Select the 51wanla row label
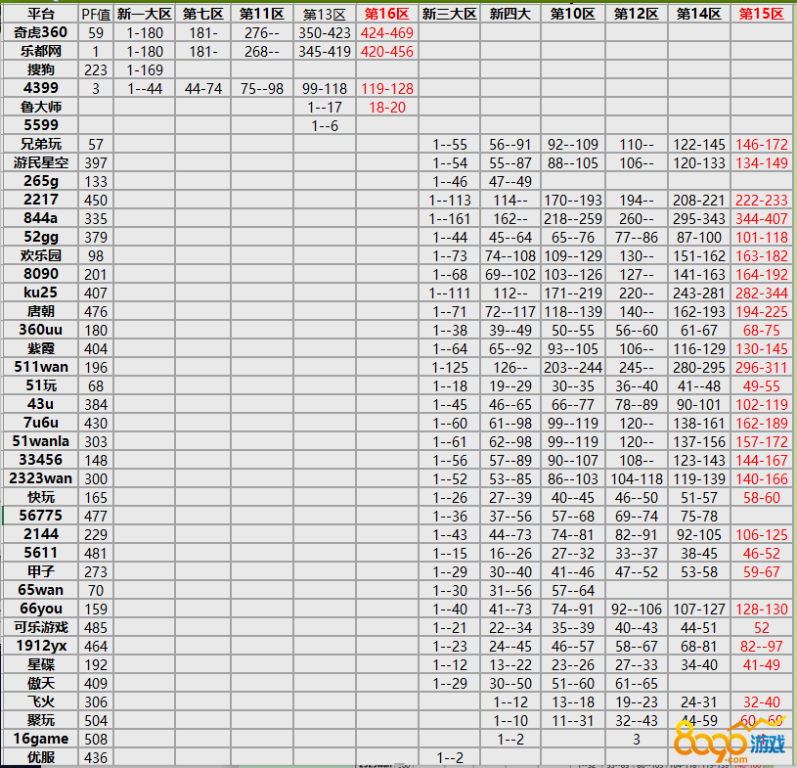 coord(41,441)
